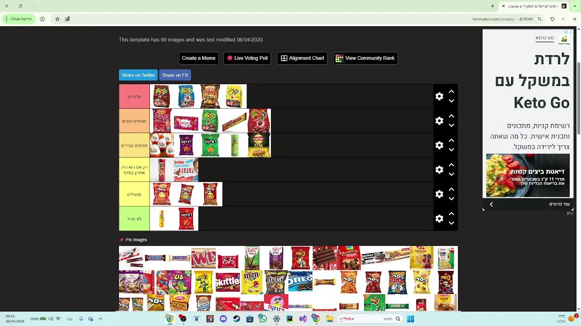
Task: Move חטיפים טובים row down
Action: [x=451, y=125]
